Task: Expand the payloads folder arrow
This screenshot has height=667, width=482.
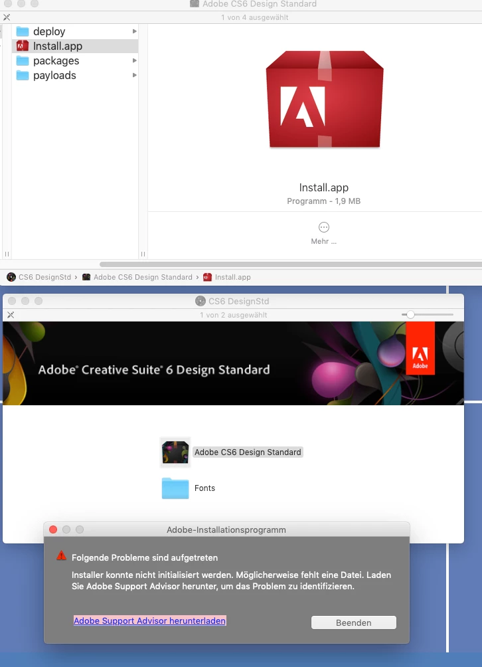Action: (134, 75)
